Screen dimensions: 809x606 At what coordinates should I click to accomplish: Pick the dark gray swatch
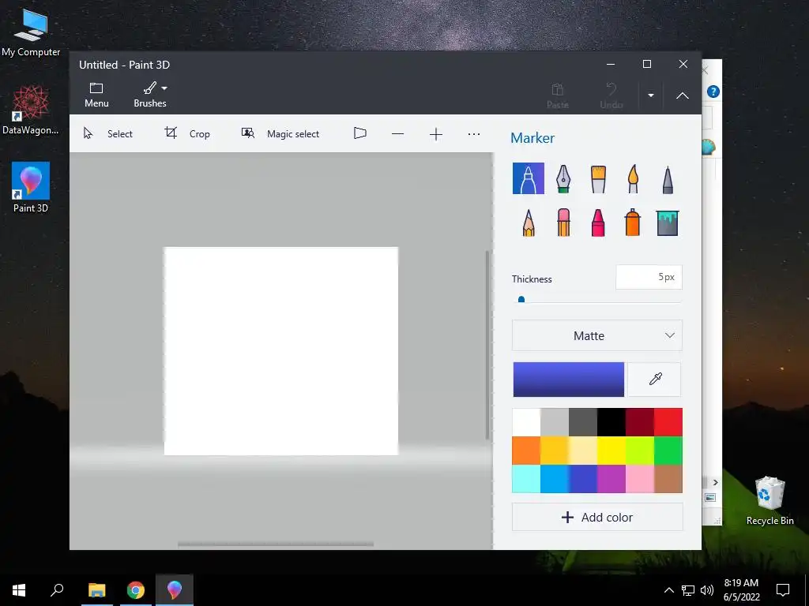click(583, 422)
